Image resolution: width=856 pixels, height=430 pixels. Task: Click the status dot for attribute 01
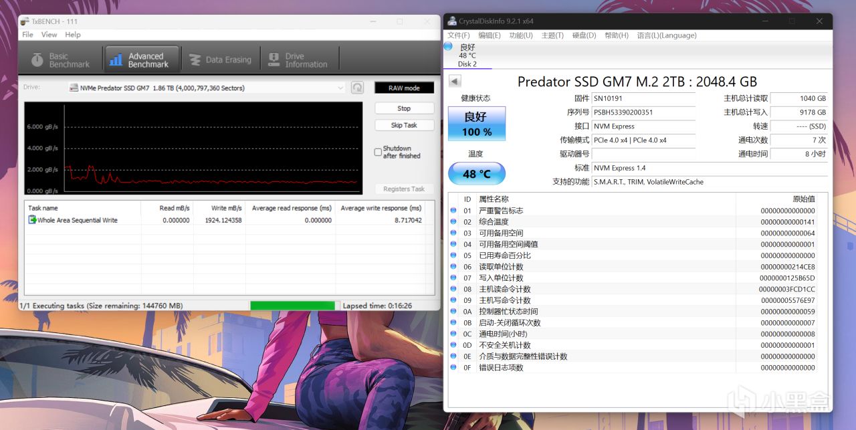pyautogui.click(x=453, y=211)
